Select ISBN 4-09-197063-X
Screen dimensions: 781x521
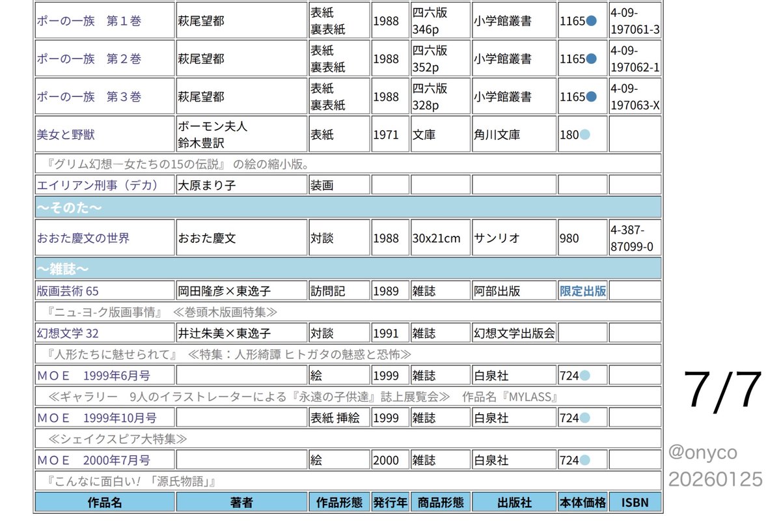click(x=635, y=96)
